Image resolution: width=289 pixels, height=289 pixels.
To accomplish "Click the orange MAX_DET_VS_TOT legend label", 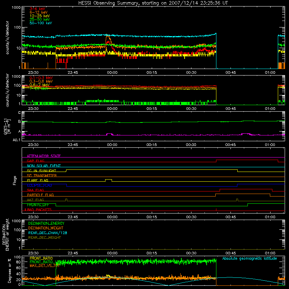I will pos(44,266).
